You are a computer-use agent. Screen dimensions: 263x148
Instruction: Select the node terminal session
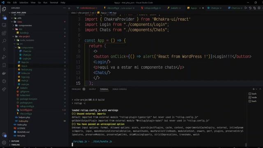tap(253, 97)
